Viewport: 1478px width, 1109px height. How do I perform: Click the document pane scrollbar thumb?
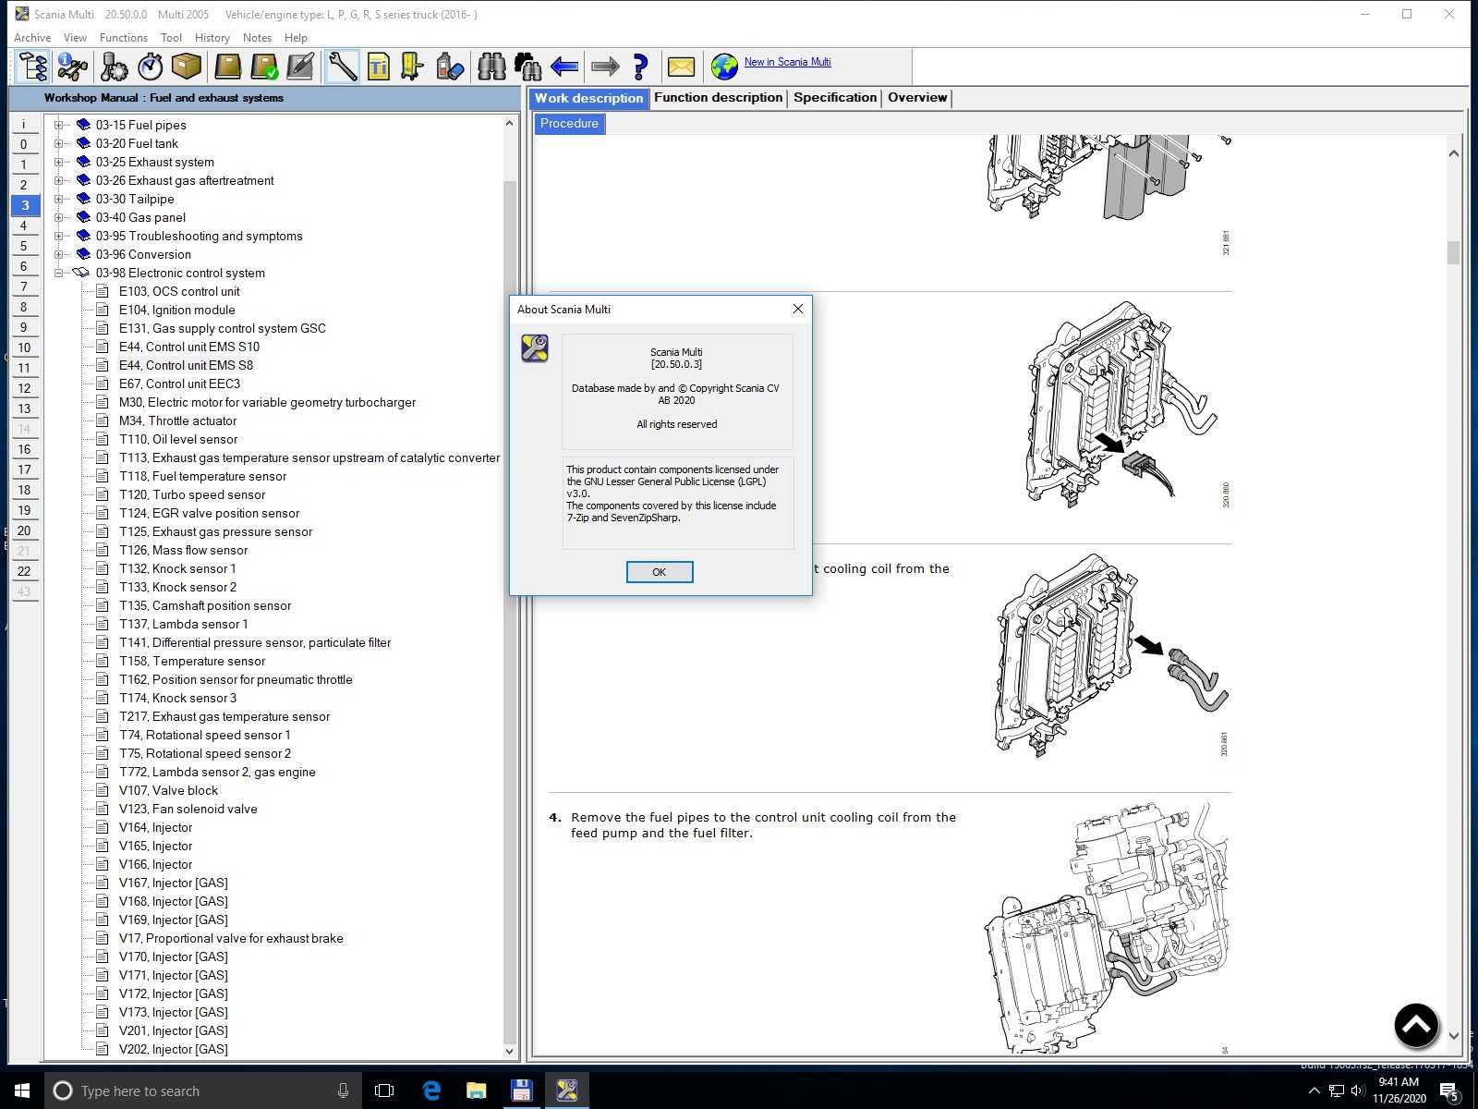point(1453,252)
